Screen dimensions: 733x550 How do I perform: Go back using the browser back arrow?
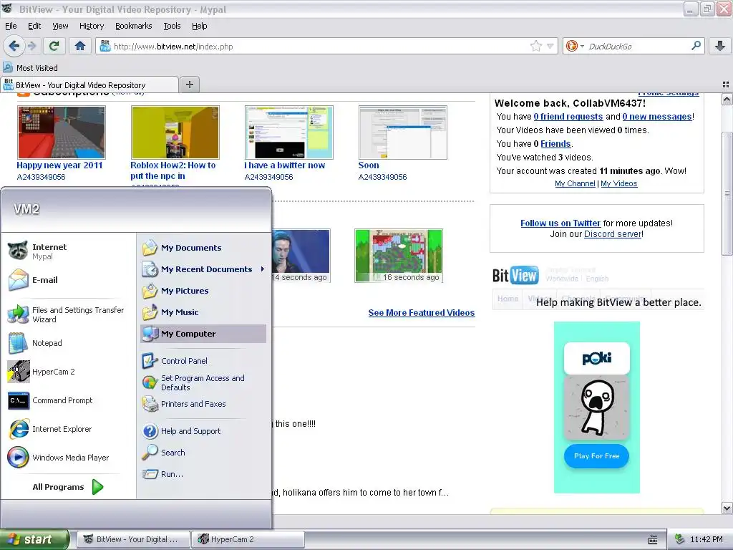tap(14, 46)
